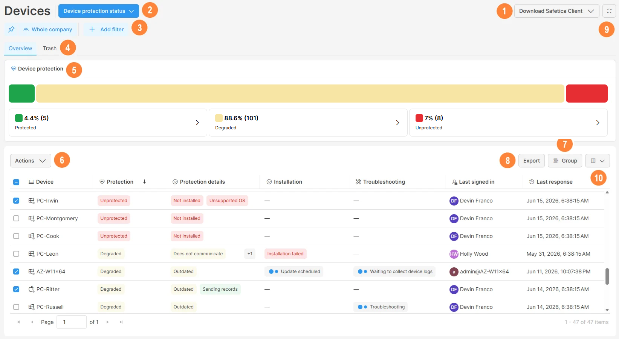This screenshot has width=619, height=339.
Task: Switch to the Trash tab
Action: (49, 48)
